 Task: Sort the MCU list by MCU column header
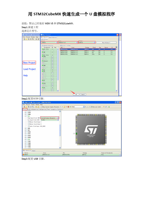pos(65,47)
